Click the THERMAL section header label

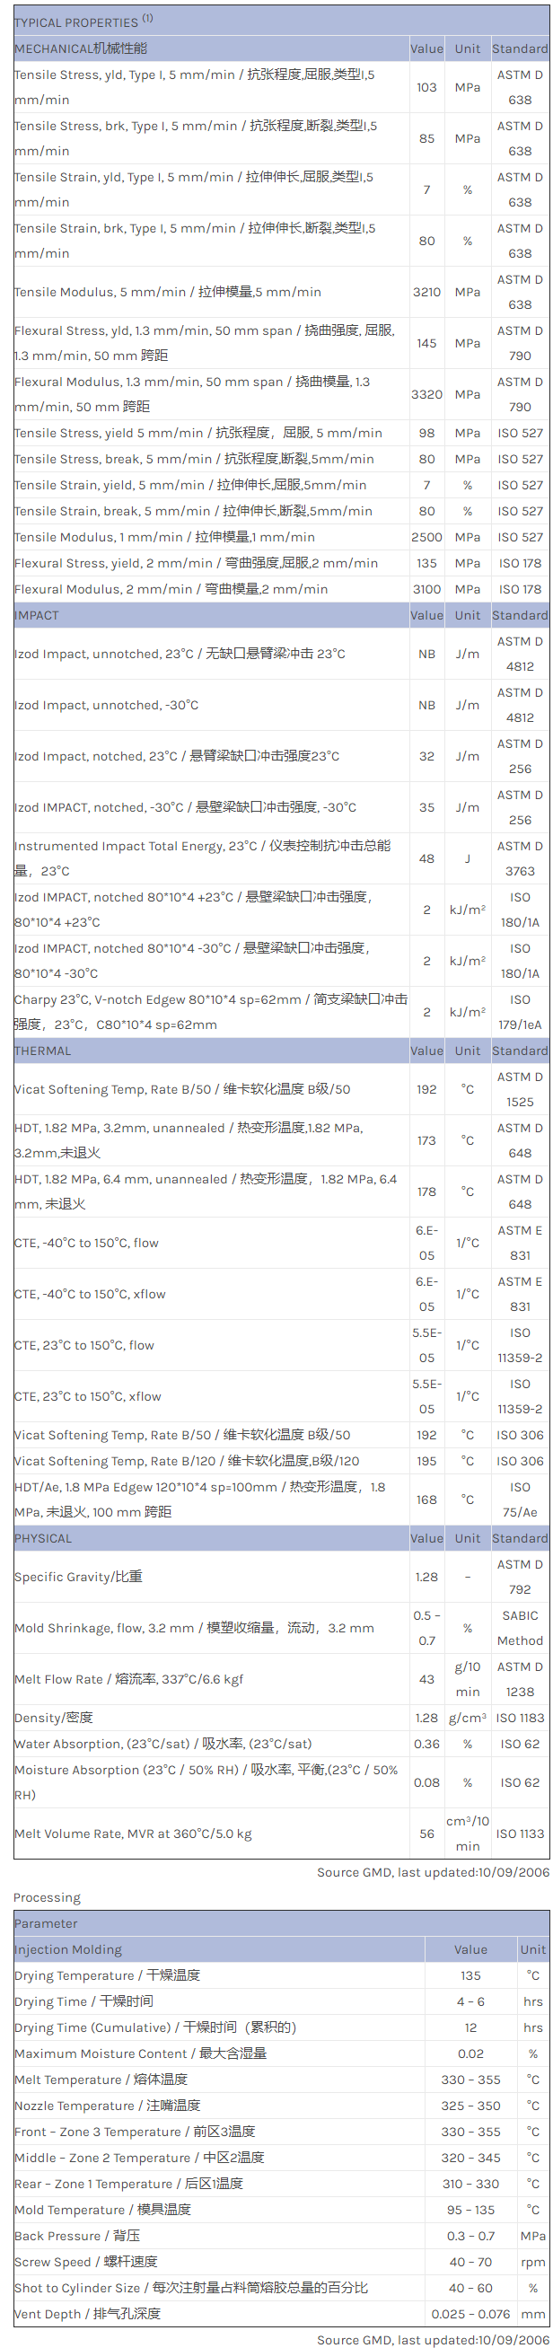43,1051
